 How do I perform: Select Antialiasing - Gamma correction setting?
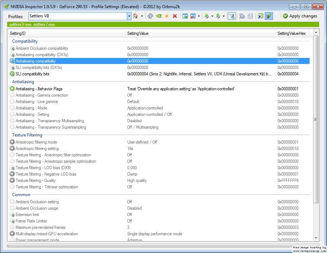159,95
